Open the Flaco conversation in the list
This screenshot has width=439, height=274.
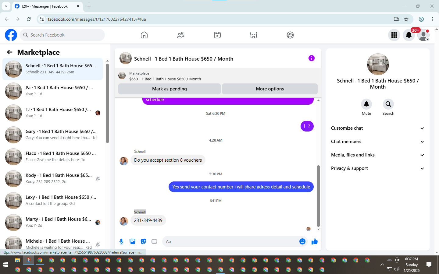point(53,157)
